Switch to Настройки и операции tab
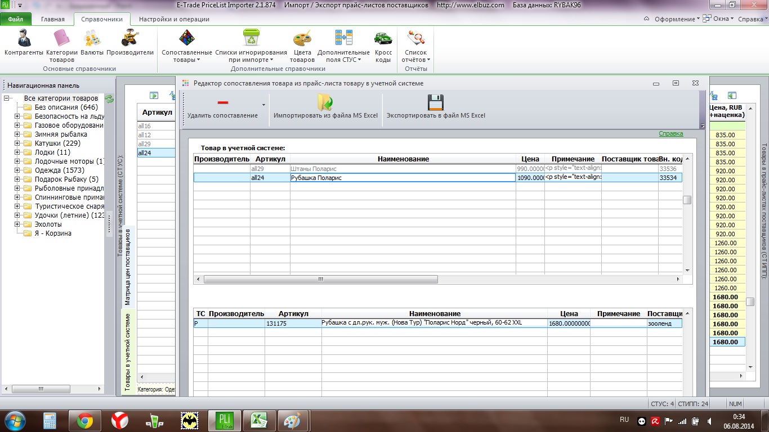This screenshot has height=432, width=769. 174,19
